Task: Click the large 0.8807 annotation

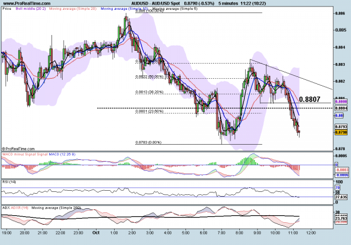Action: 309,99
